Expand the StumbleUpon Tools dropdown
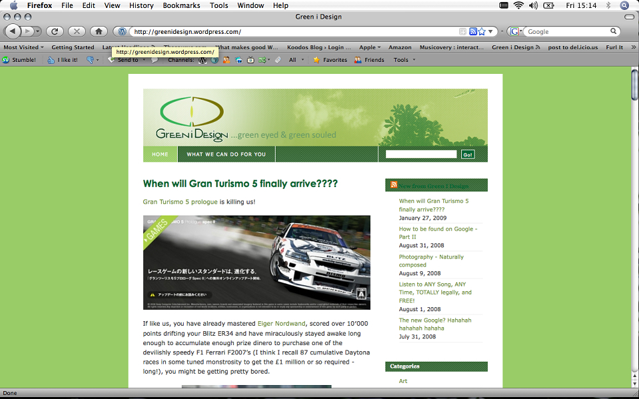This screenshot has width=639, height=399. click(x=404, y=60)
